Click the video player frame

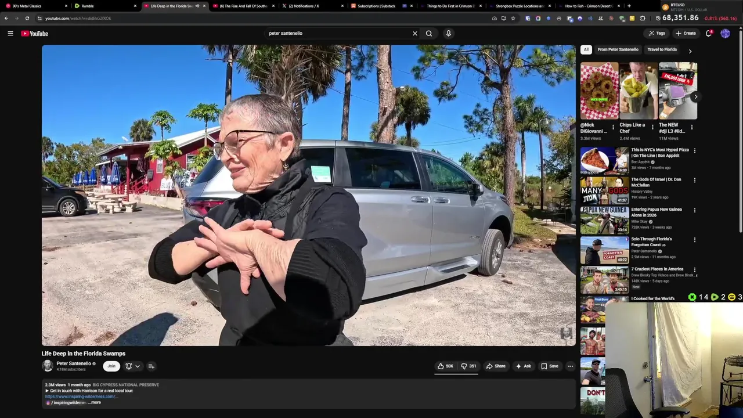coord(308,196)
